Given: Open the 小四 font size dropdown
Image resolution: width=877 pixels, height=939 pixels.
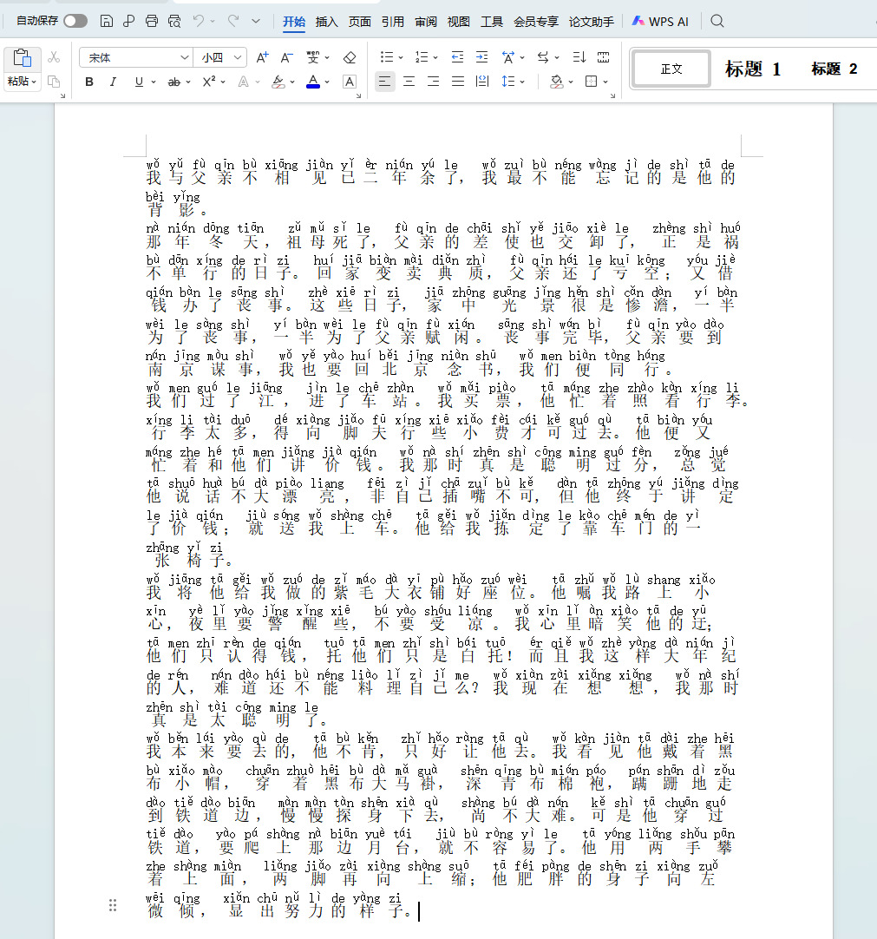Looking at the screenshot, I should coord(238,57).
